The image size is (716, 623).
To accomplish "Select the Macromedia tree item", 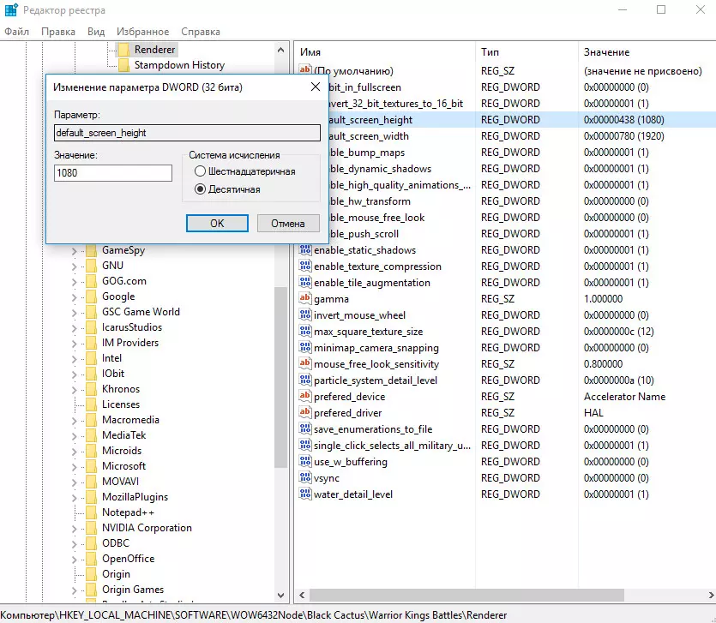I will tap(130, 419).
